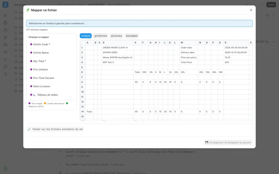Select the Date Livraison field to map
The height and width of the screenshot is (174, 279).
click(51, 86)
